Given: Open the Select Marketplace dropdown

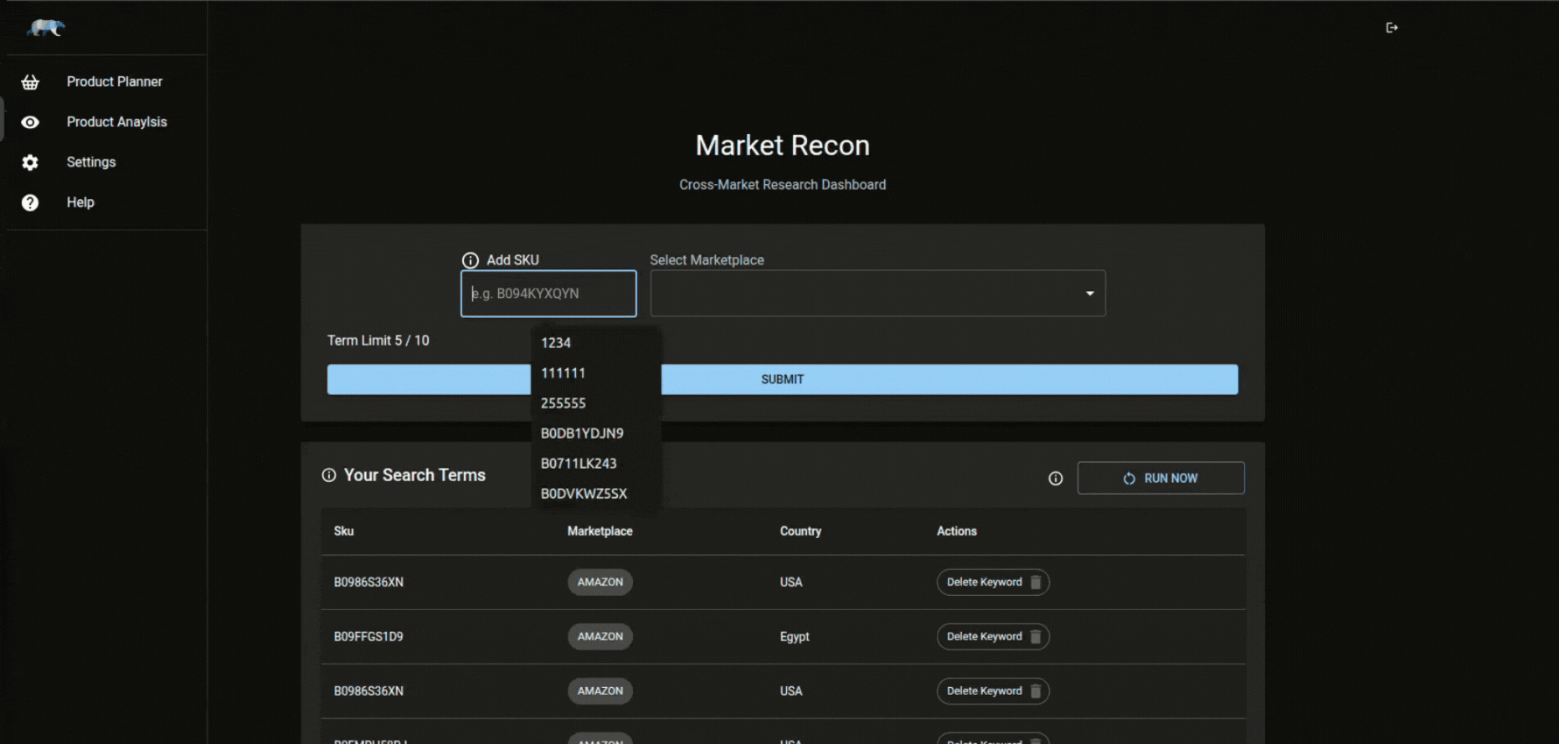Looking at the screenshot, I should pos(877,294).
